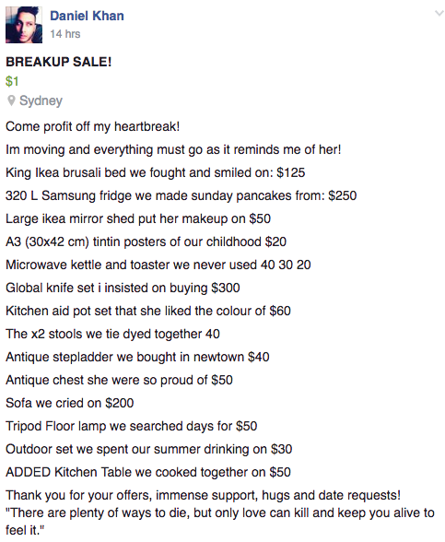Click the Daniel Khan name link
The height and width of the screenshot is (542, 445).
[x=87, y=16]
